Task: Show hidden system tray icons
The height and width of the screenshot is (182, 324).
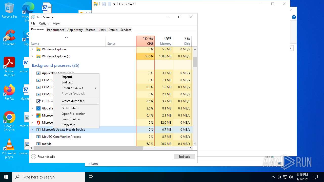Action: tap(273, 177)
